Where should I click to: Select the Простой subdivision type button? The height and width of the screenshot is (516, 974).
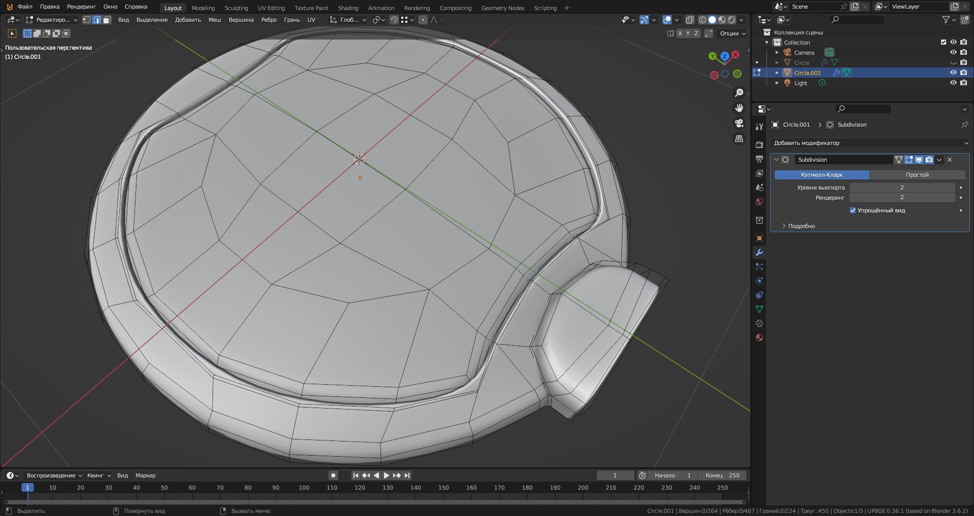pos(917,175)
